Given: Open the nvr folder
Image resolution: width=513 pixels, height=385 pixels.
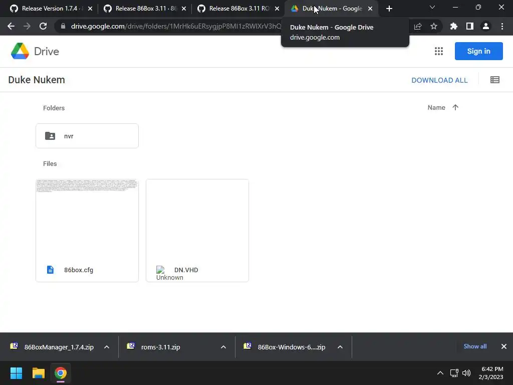Looking at the screenshot, I should [x=87, y=136].
